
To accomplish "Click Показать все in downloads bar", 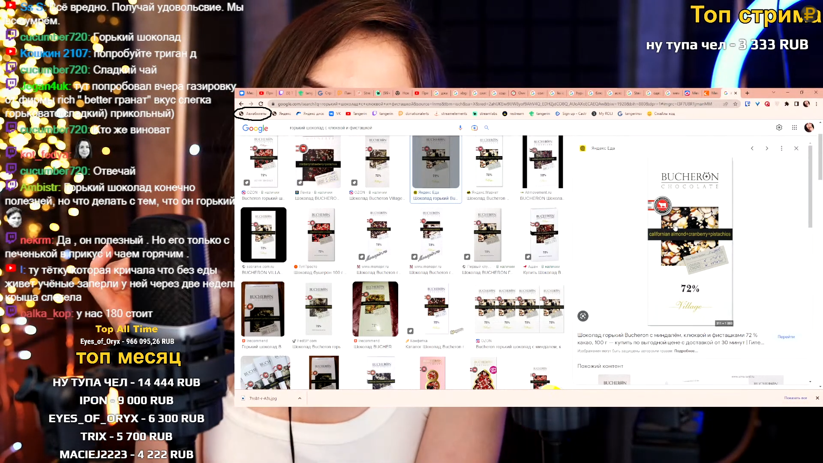I will click(795, 398).
